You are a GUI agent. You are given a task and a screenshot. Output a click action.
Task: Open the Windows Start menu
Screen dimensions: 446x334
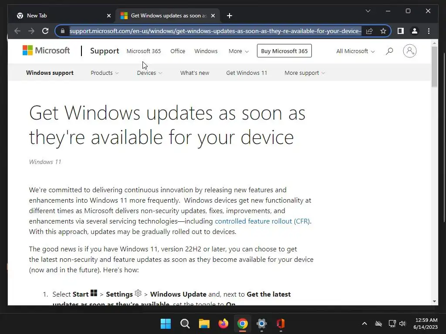point(166,324)
